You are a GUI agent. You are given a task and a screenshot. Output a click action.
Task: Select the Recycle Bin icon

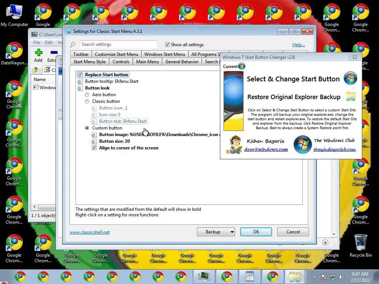360,246
